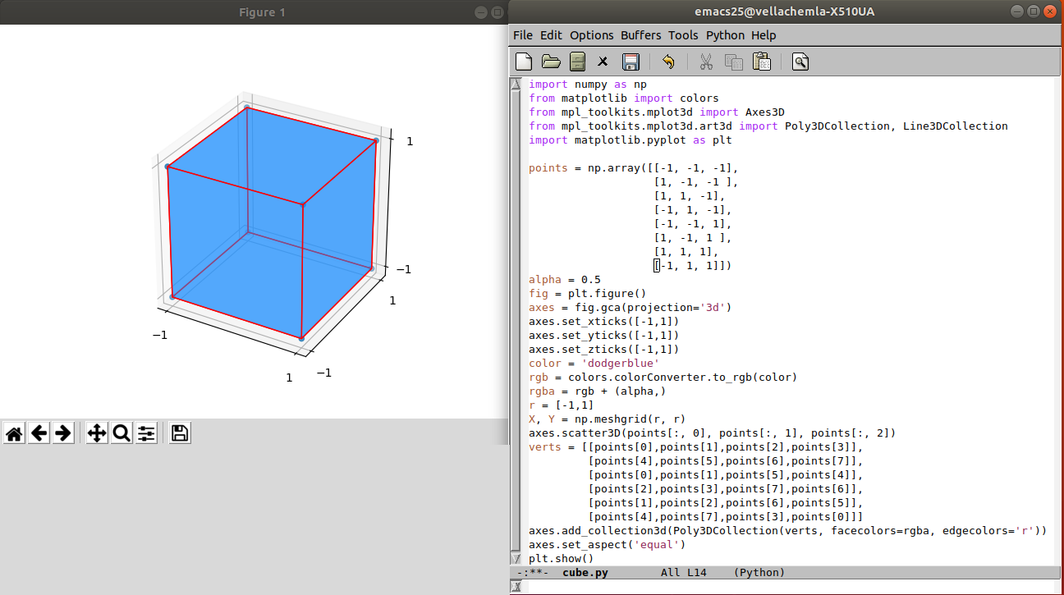Viewport: 1064px width, 595px height.
Task: Reset the plot to the home view
Action: click(14, 433)
